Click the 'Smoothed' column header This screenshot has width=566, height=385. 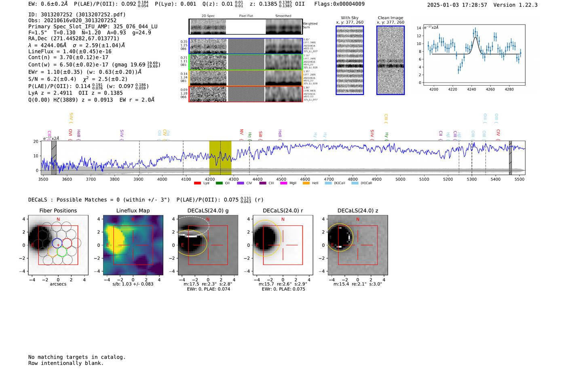click(283, 16)
